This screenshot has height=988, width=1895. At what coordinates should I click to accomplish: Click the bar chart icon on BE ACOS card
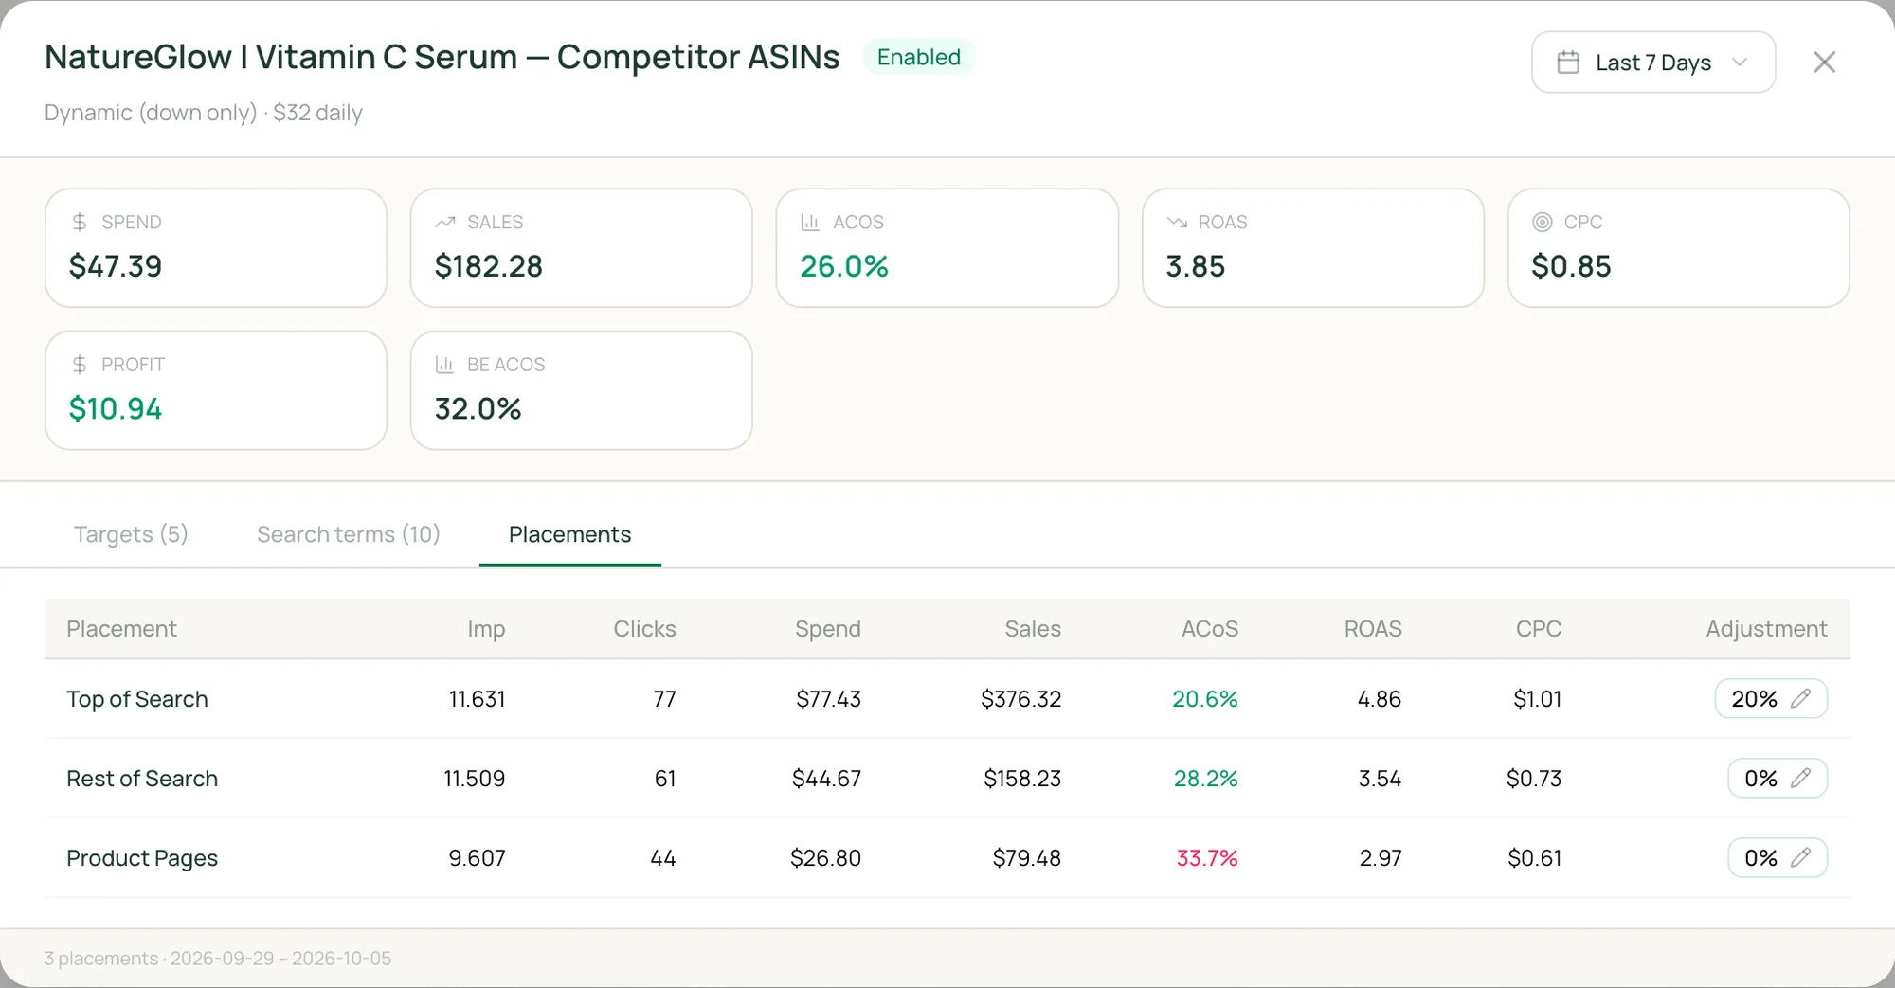(x=444, y=365)
